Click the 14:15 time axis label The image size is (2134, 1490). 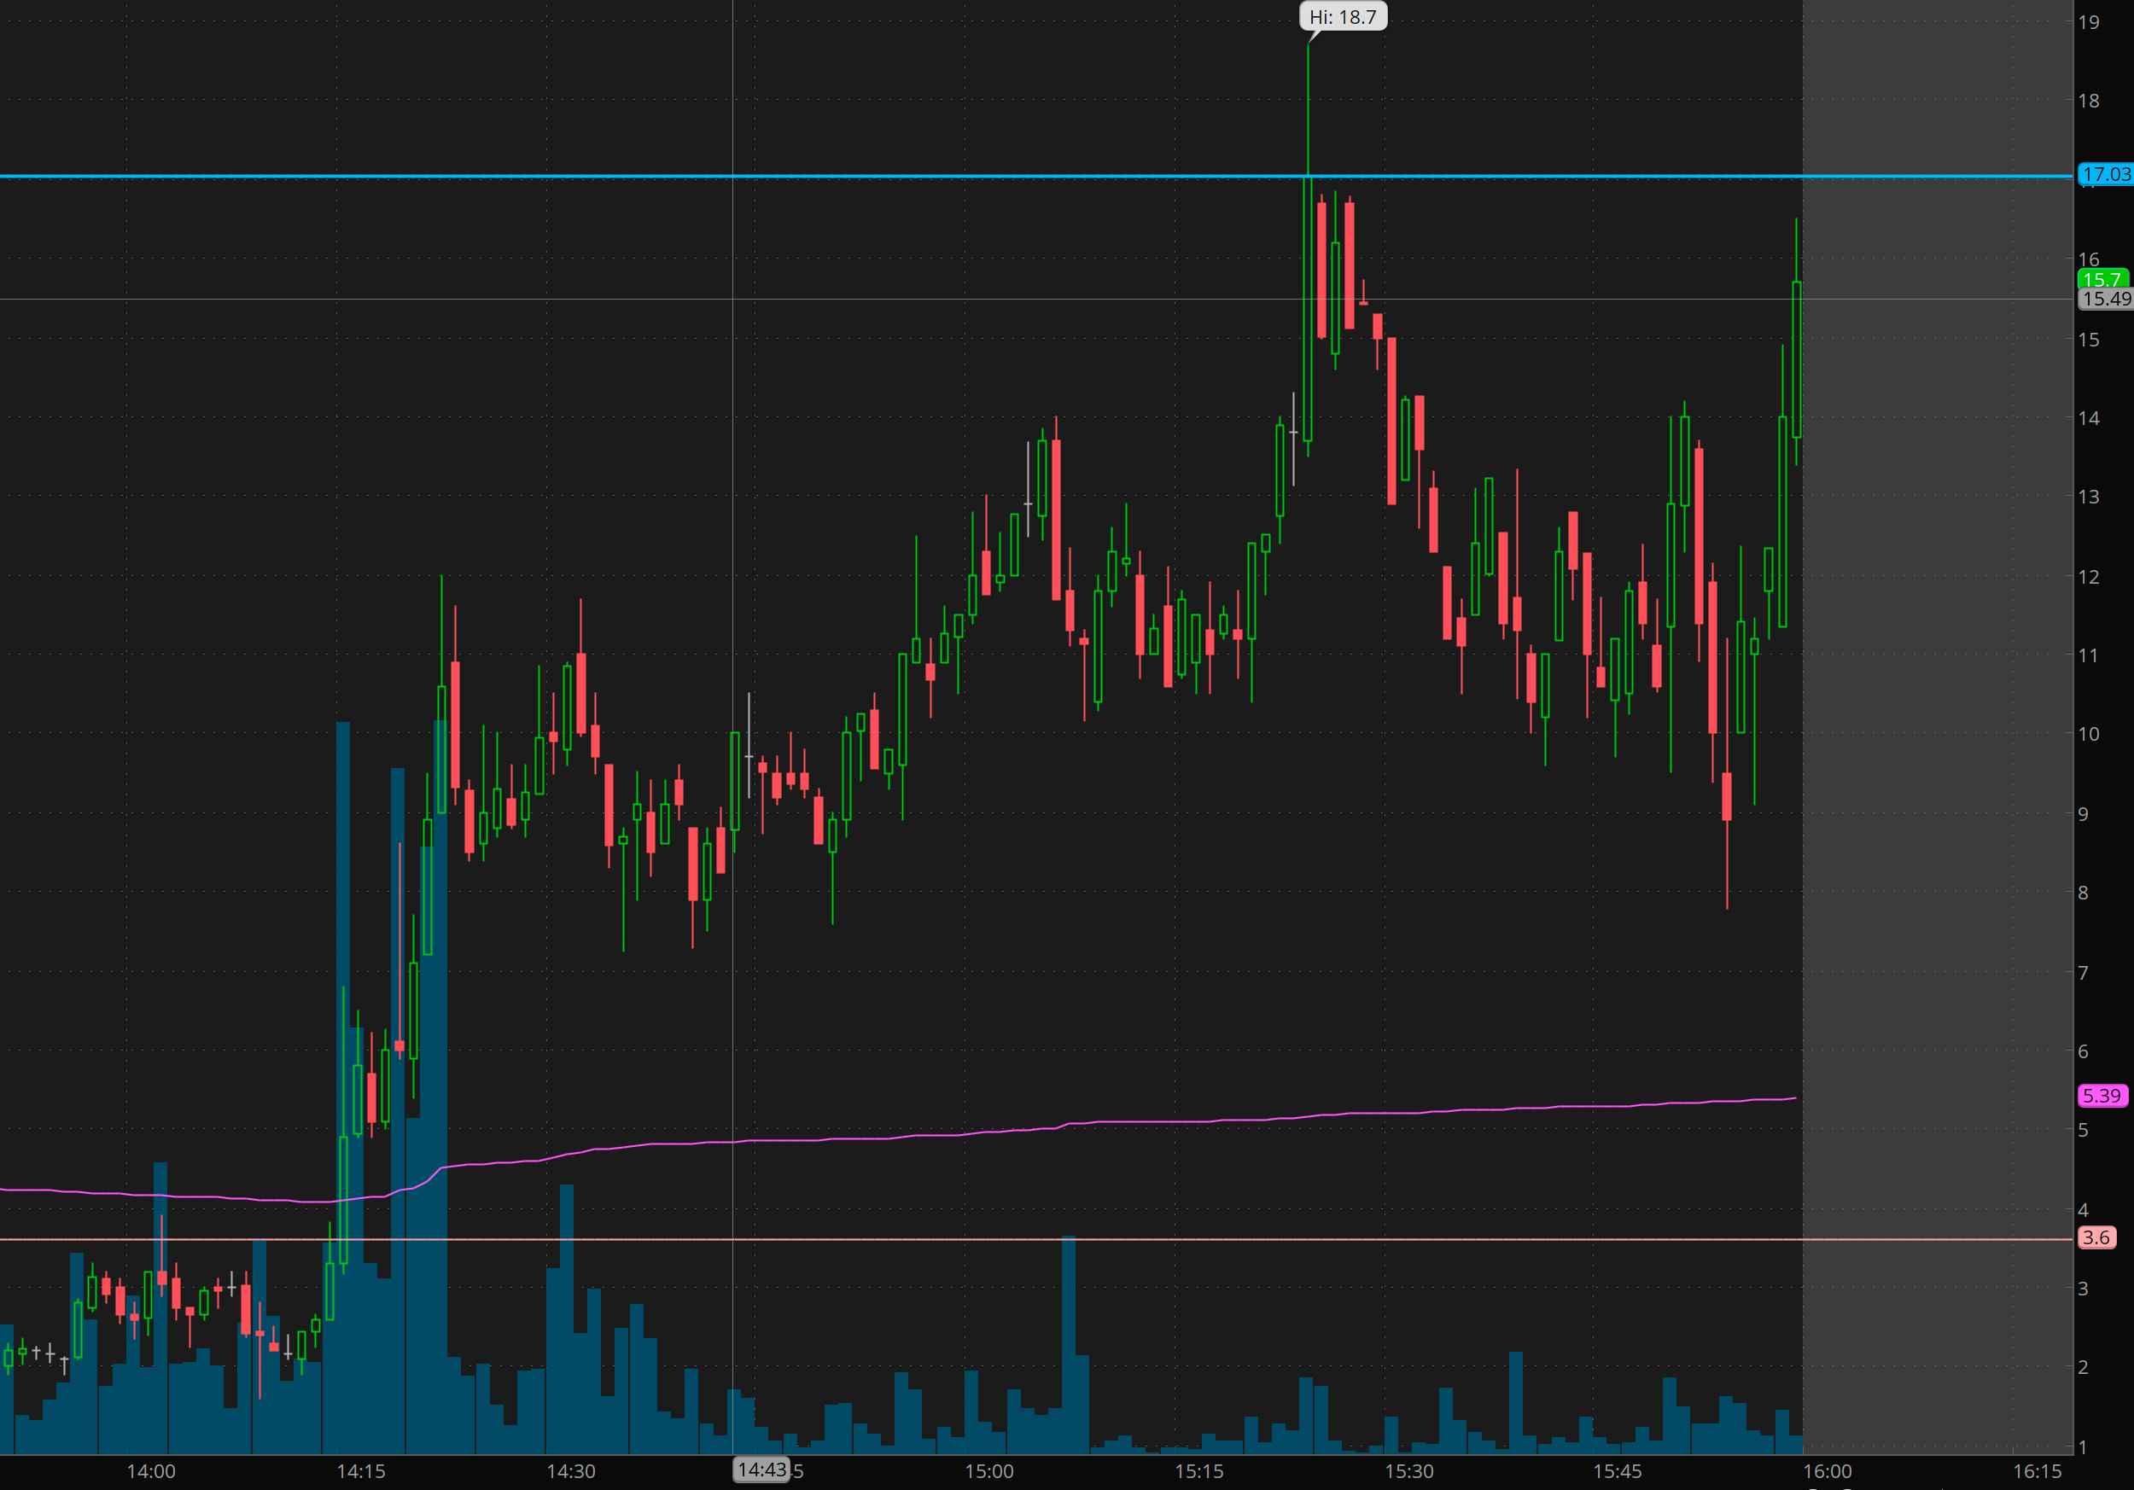[x=360, y=1471]
